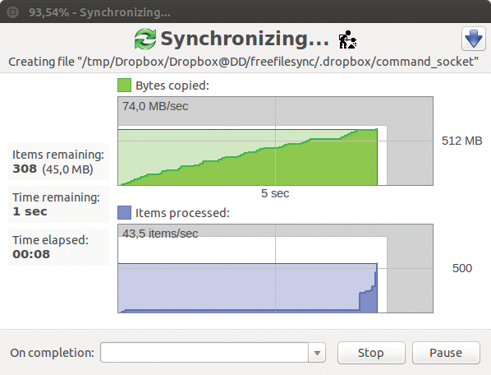The width and height of the screenshot is (491, 375).
Task: Click the "Items processed:" label
Action: click(182, 213)
